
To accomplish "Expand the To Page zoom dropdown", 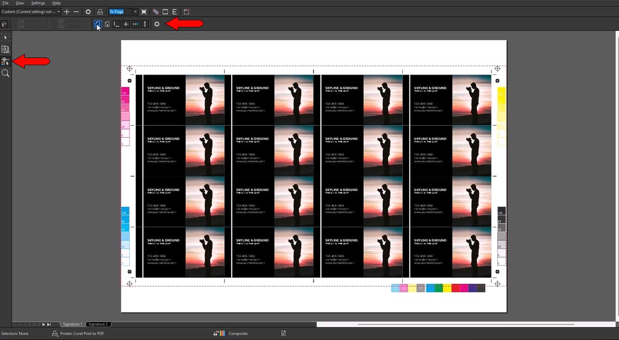I will [x=135, y=11].
